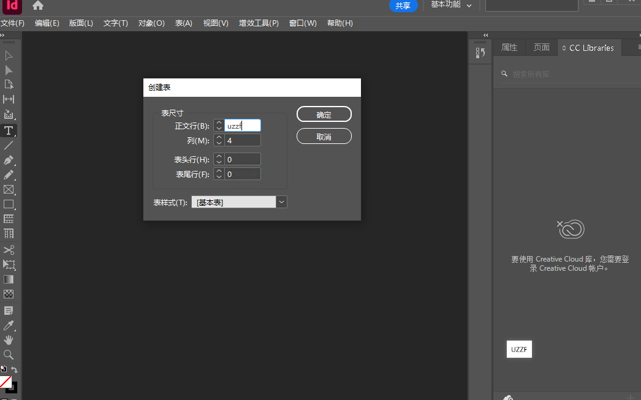Open the 版面(L) menu
641x400 pixels.
[x=81, y=23]
